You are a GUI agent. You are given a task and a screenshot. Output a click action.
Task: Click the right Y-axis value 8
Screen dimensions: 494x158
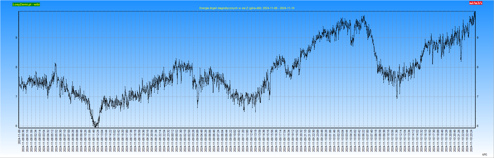coord(477,67)
